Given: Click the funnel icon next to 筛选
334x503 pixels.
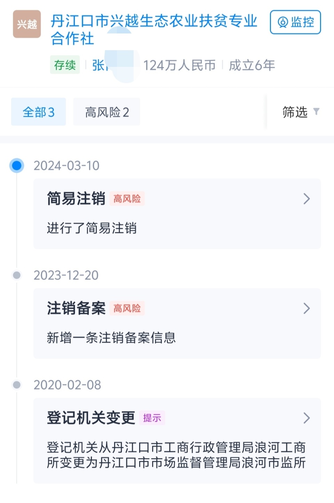Looking at the screenshot, I should click(316, 111).
